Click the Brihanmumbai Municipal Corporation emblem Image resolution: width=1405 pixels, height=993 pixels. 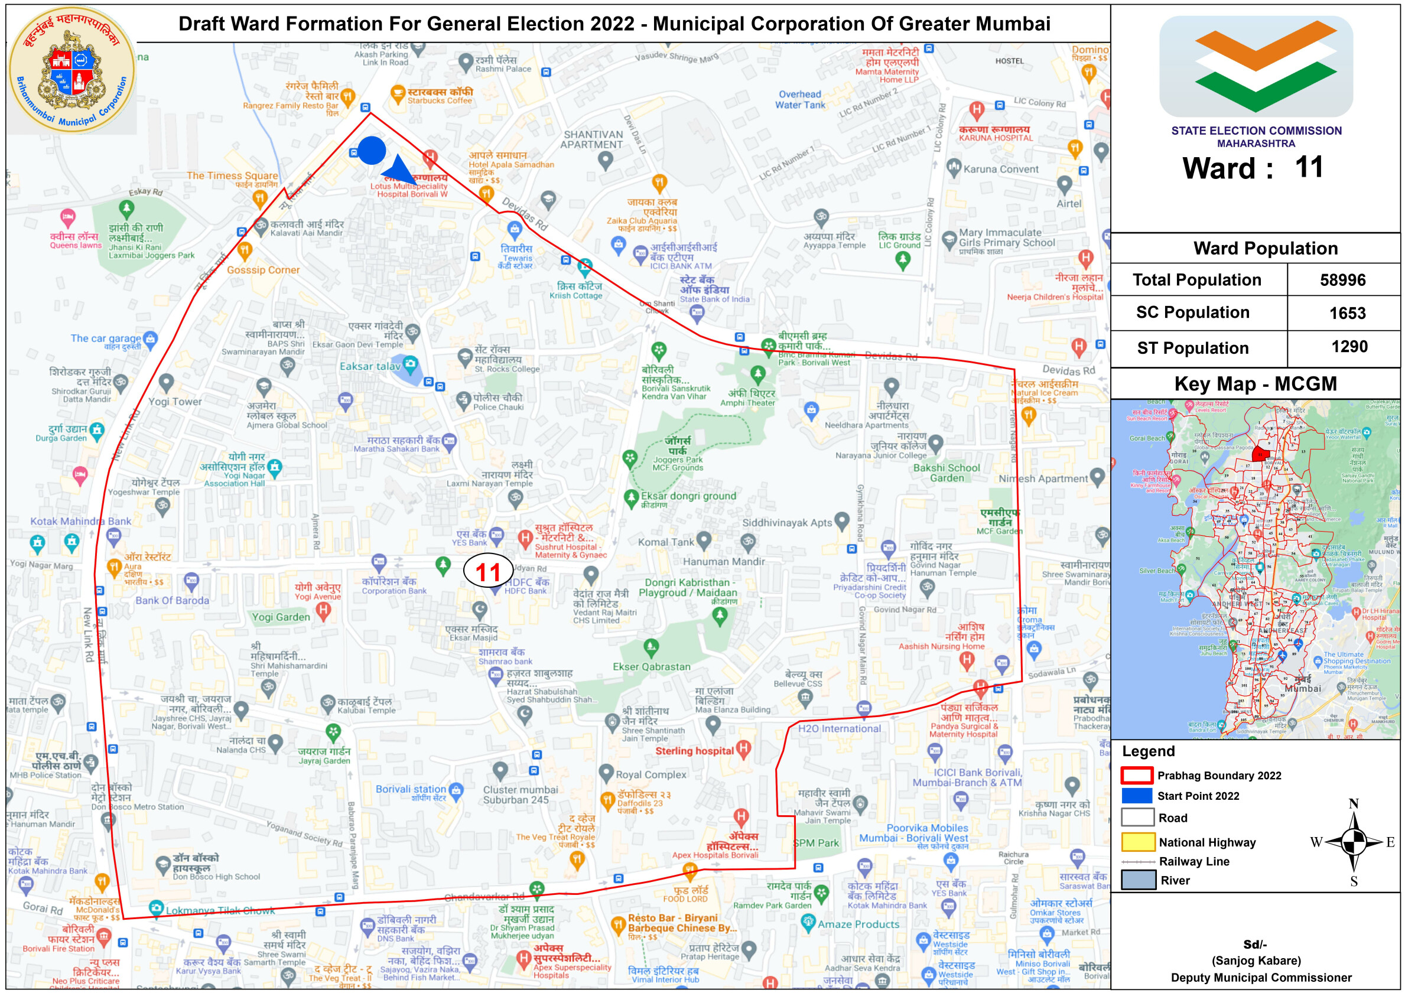[72, 70]
